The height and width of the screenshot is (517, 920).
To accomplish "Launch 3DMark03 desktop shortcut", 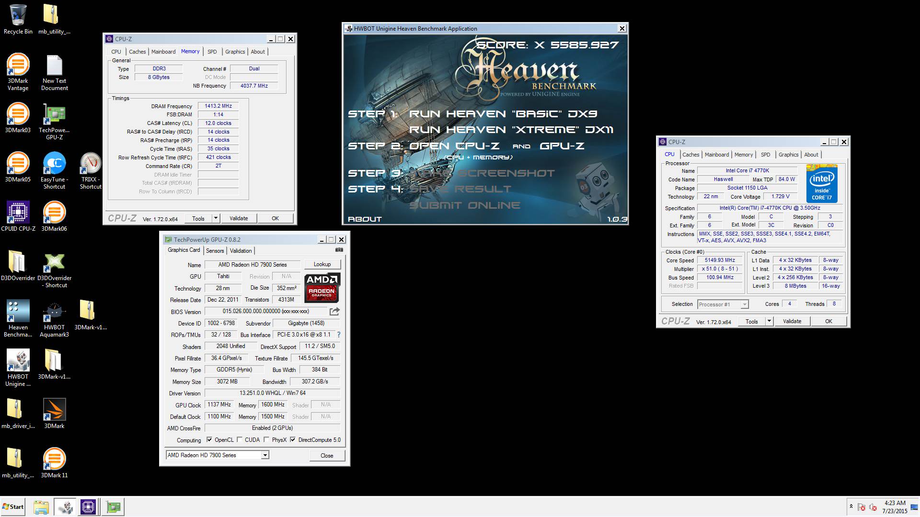I will coord(18,118).
